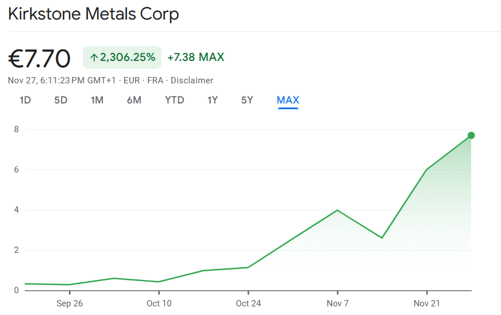The image size is (501, 315).
Task: Switch chart to 1Y view
Action: 213,100
